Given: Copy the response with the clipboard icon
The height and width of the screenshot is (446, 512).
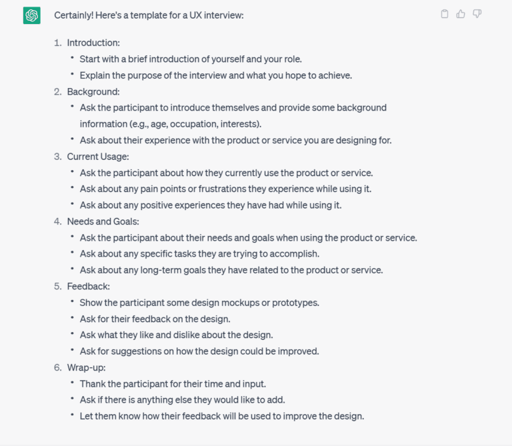Looking at the screenshot, I should click(x=445, y=14).
